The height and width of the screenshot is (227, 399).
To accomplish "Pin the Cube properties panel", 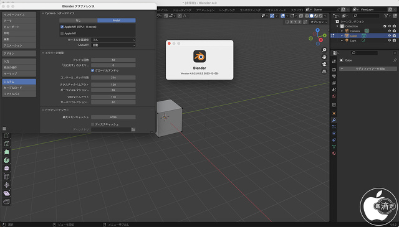I will [395, 60].
